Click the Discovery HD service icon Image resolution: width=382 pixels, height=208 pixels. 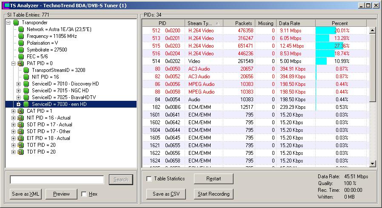26,84
